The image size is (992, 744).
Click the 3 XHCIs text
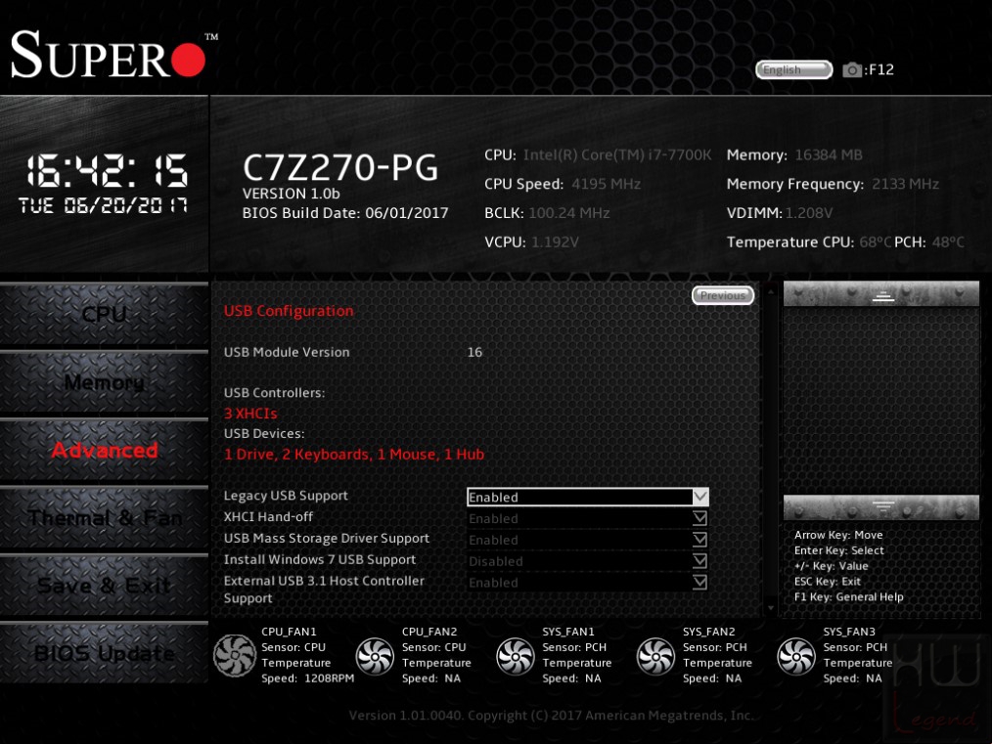[250, 414]
